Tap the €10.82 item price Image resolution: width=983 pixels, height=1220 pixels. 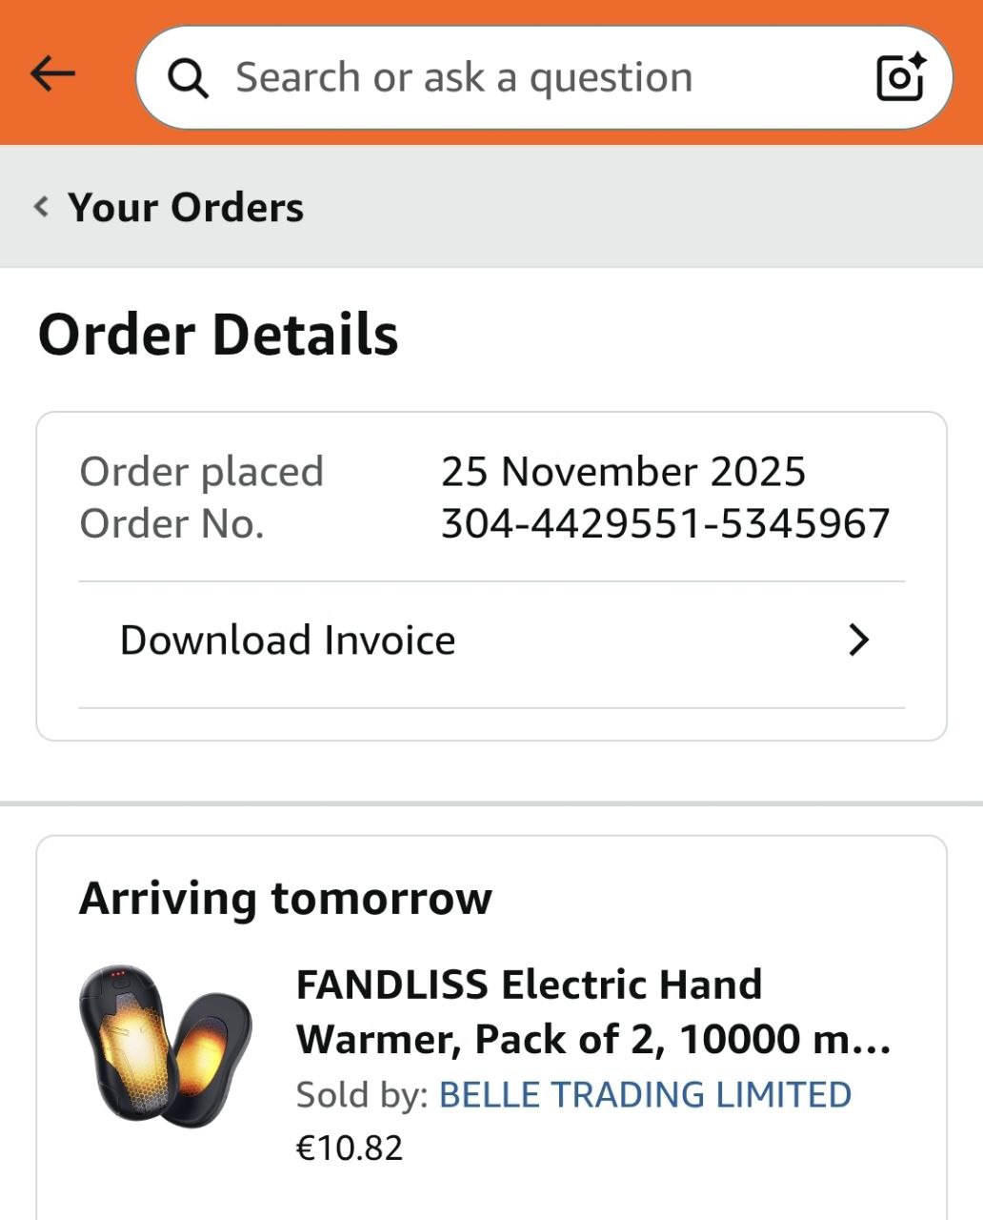(350, 1148)
